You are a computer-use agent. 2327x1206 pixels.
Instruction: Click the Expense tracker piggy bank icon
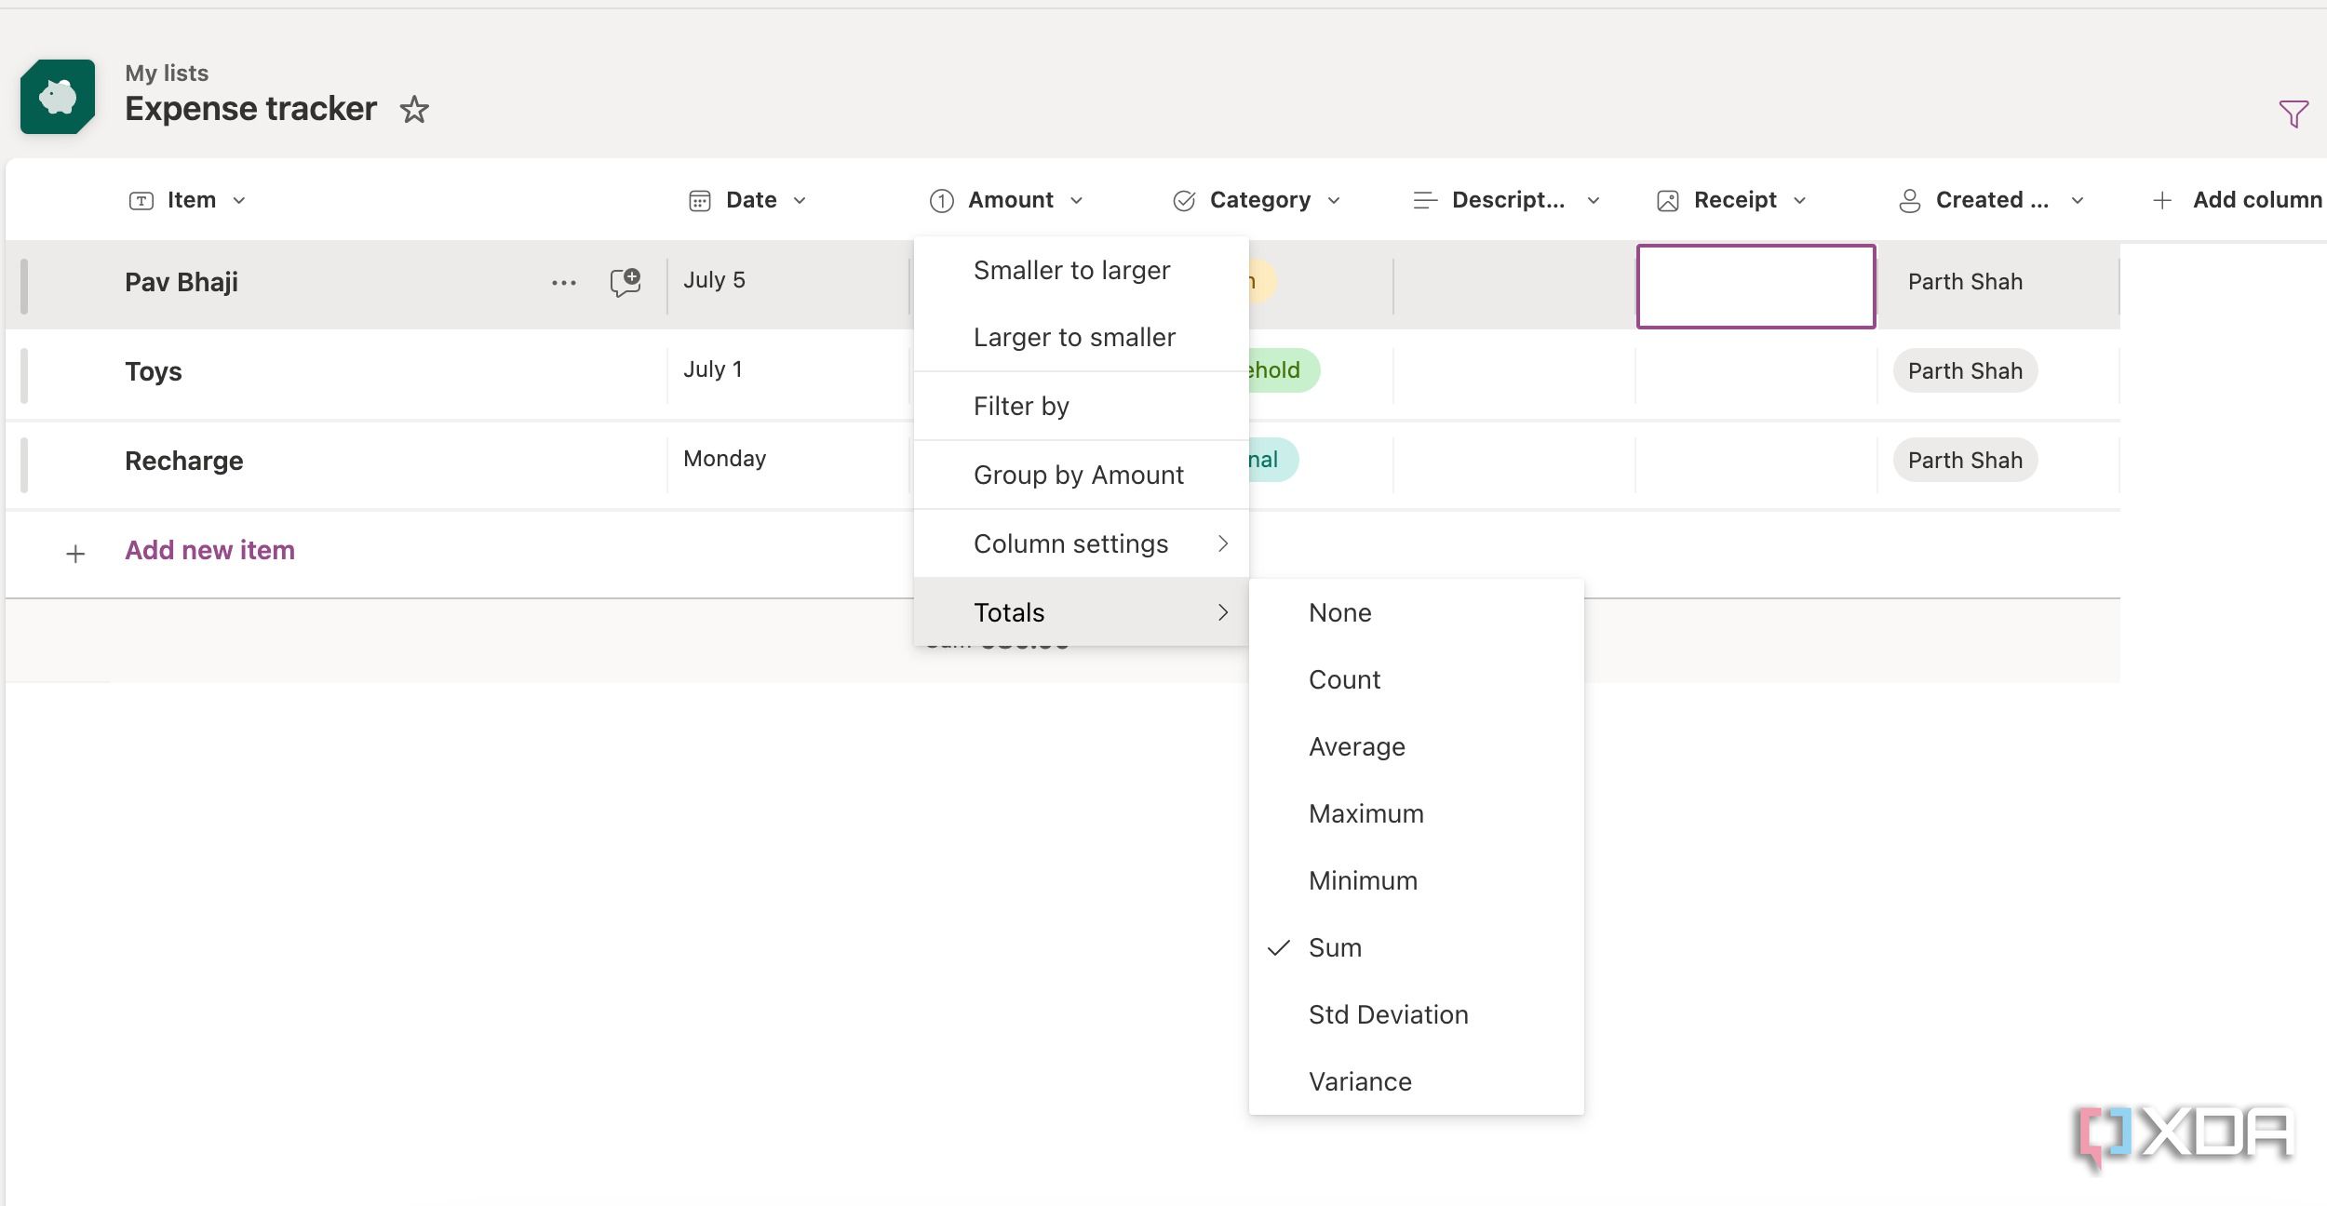click(58, 97)
